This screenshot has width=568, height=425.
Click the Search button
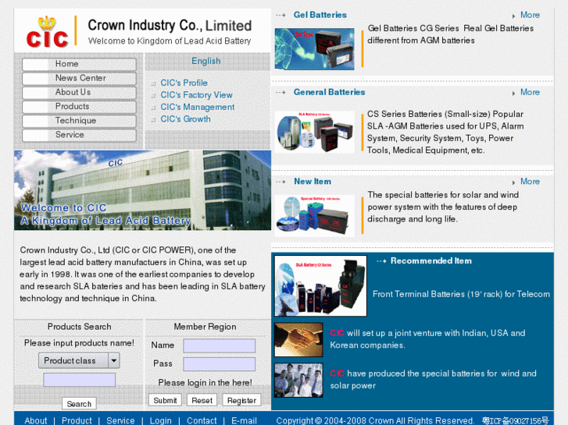pos(79,404)
